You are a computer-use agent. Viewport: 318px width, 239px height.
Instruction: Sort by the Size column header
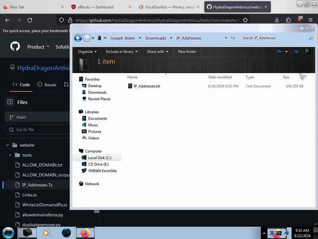click(x=286, y=77)
